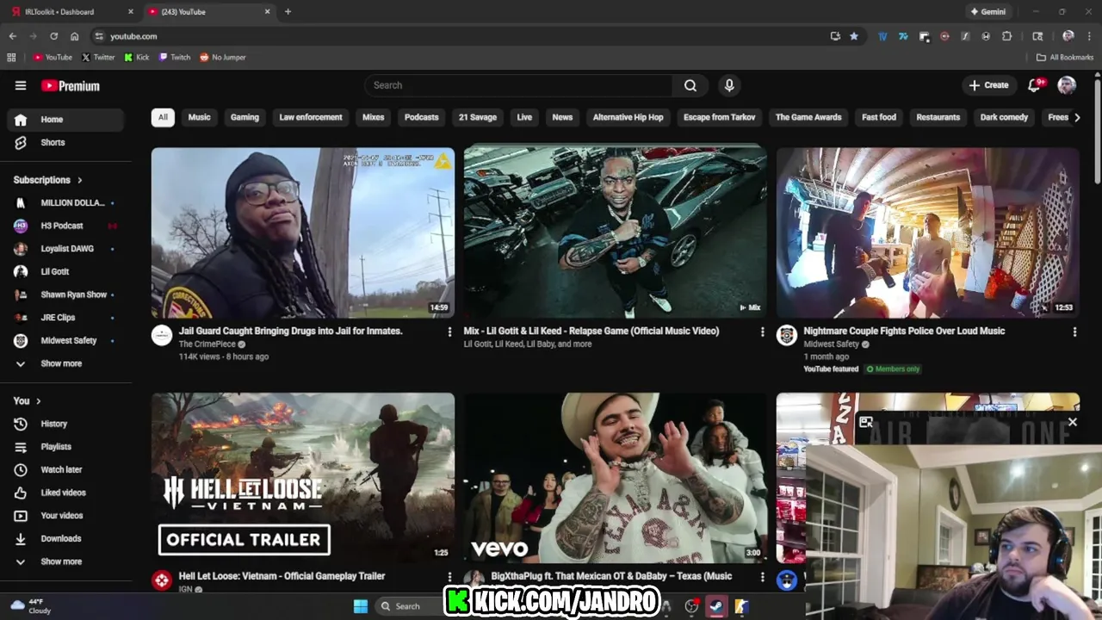This screenshot has height=620, width=1102.
Task: Select the Podcasts filter chip
Action: [x=422, y=117]
